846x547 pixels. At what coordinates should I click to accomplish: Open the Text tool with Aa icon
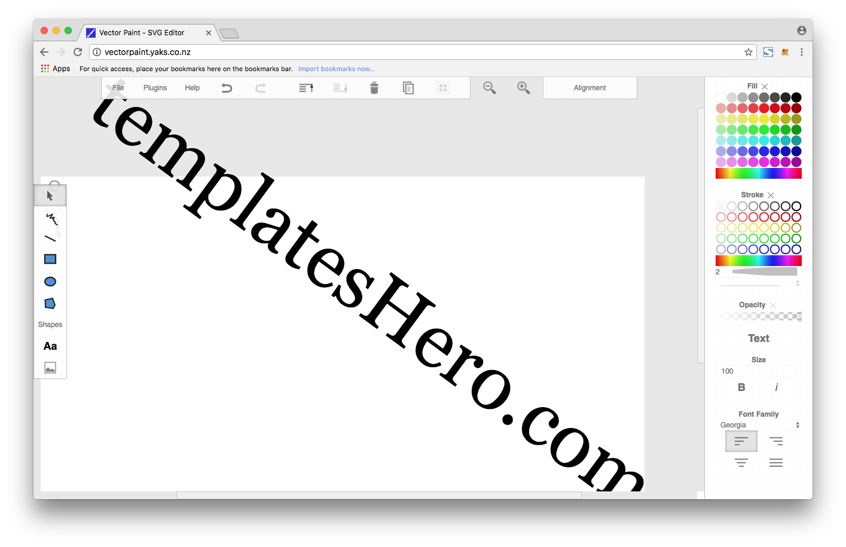tap(50, 346)
